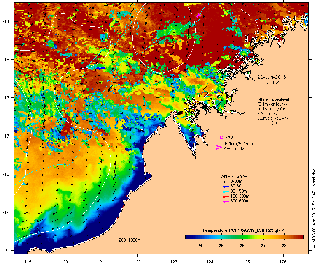Click the 122 longitude axis label
Image resolution: width=319 pixels, height=265 pixels.
click(137, 262)
